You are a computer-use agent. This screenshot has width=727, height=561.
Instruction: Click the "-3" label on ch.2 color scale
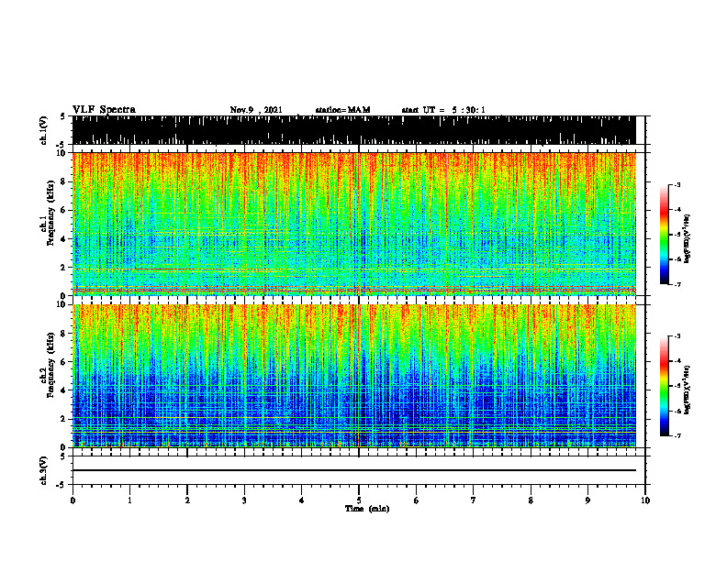click(677, 336)
